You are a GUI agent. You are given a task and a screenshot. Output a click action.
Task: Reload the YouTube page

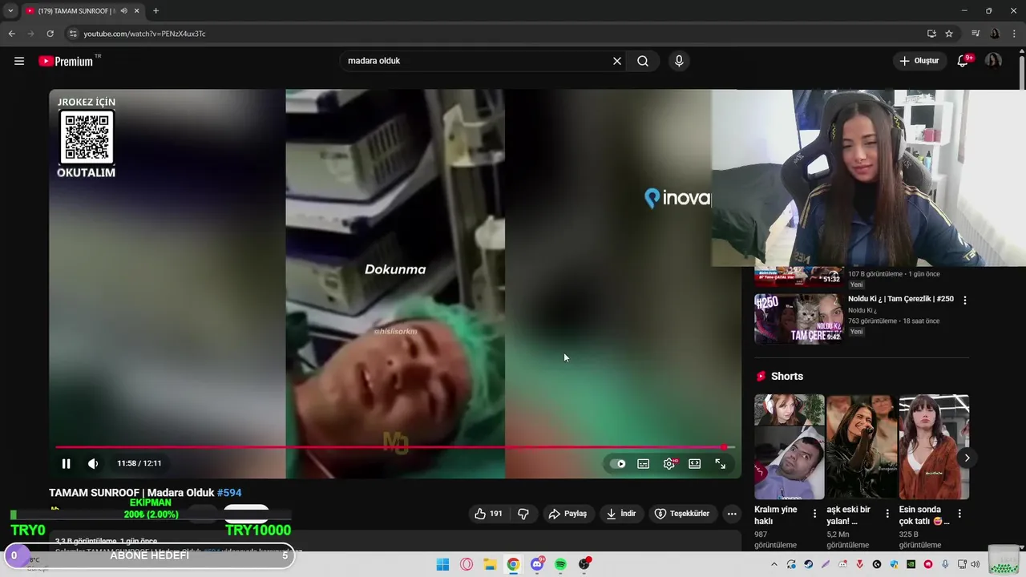click(50, 34)
